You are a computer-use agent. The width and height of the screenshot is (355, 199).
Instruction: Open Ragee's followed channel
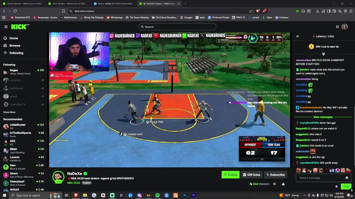pos(24,72)
